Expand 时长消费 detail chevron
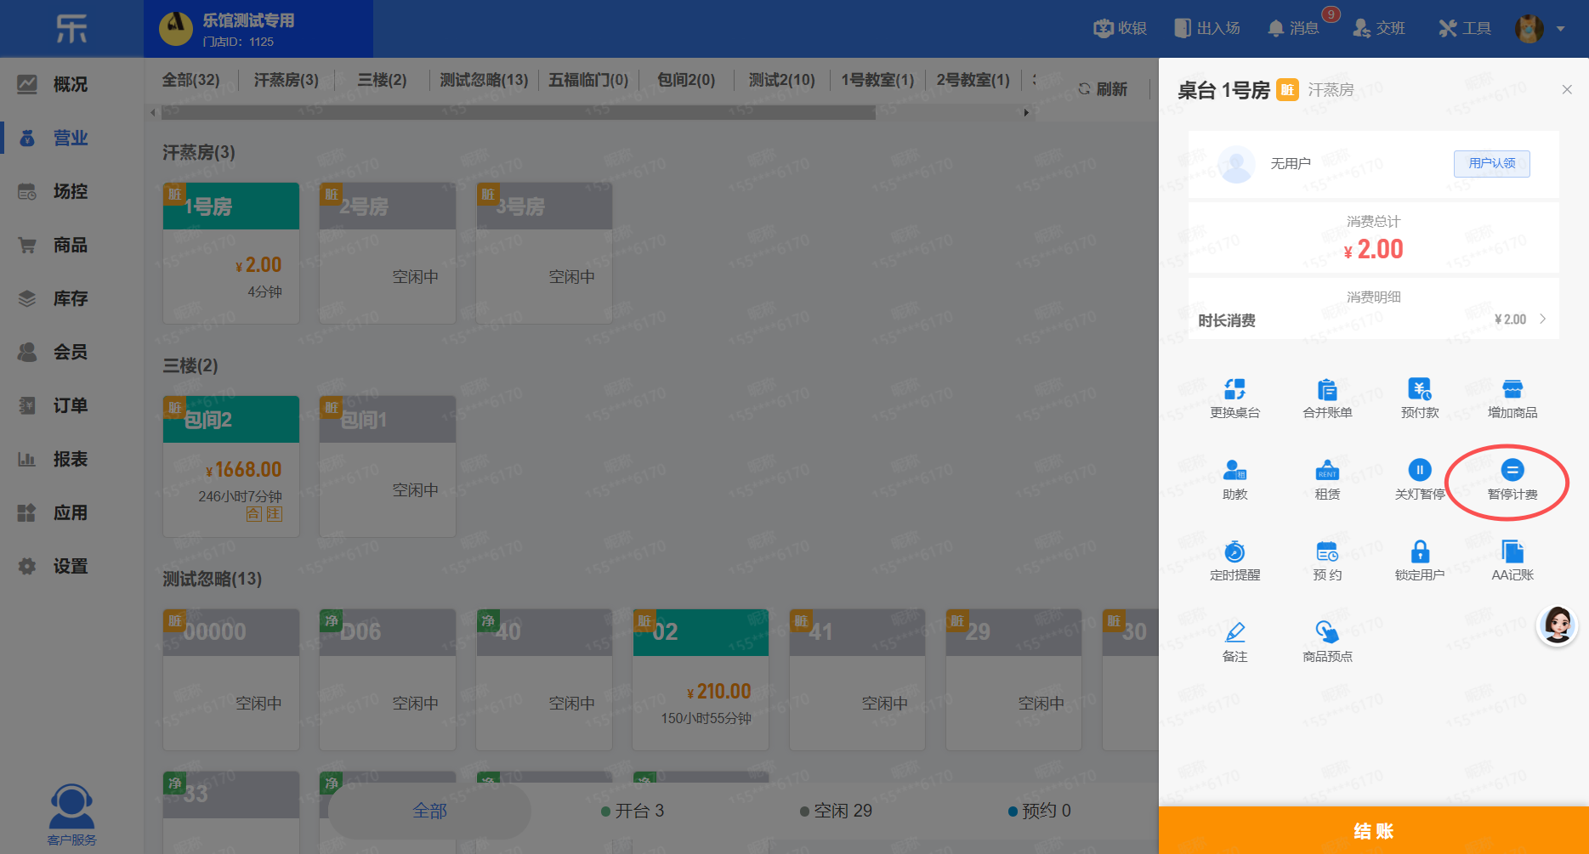Viewport: 1589px width, 854px height. tap(1542, 319)
